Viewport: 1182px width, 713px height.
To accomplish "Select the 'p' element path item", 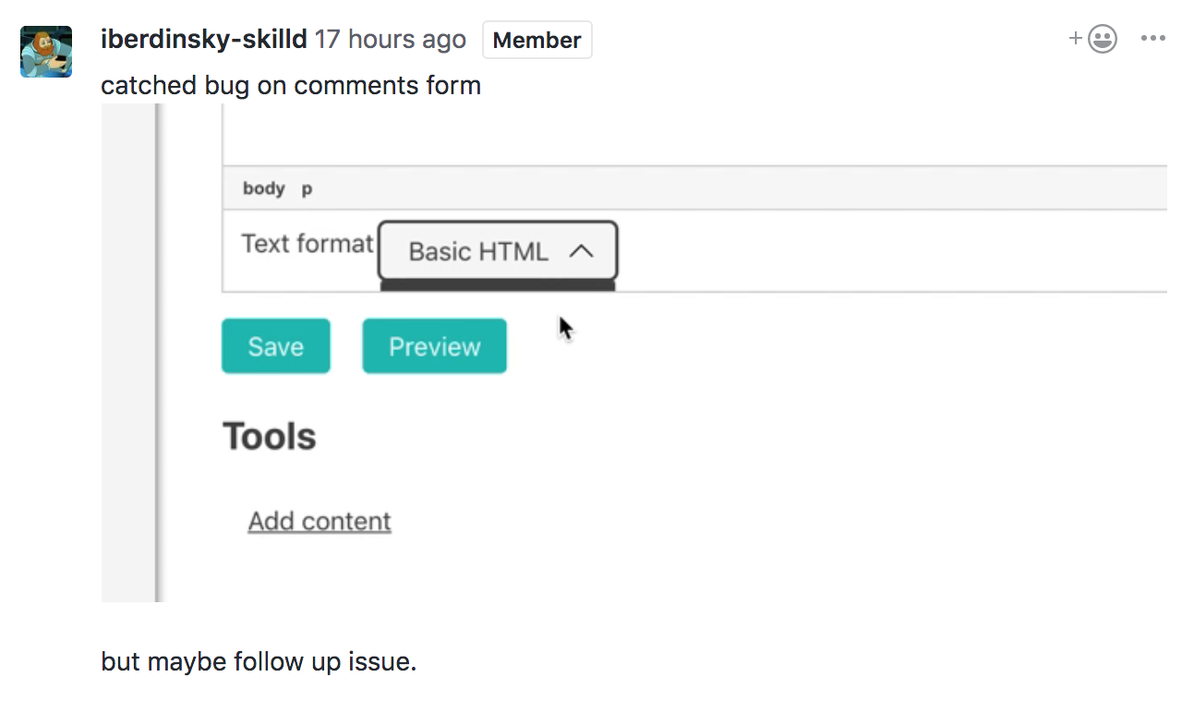I will (x=308, y=189).
